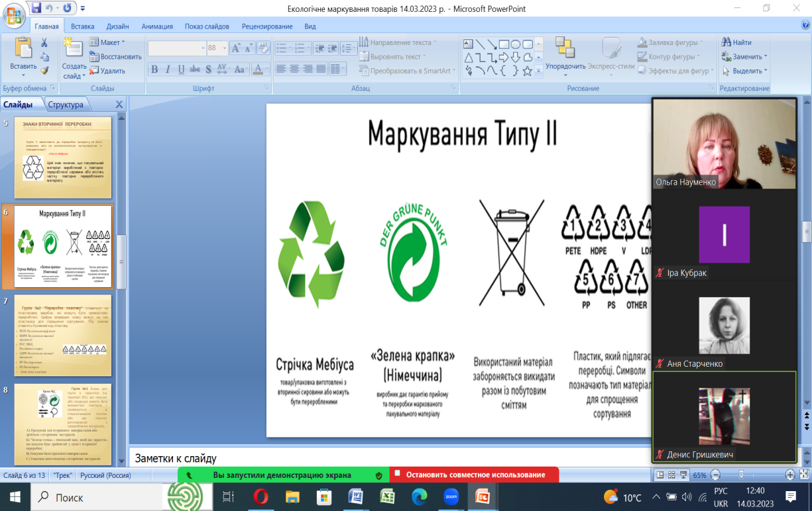Toggle italic formatting
Image resolution: width=812 pixels, height=511 pixels.
[x=168, y=69]
